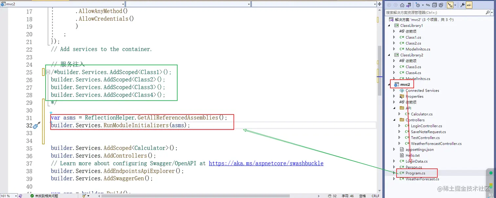496x198 pixels.
Task: Open the pending changes filter dropdown arrow
Action: 423,5
